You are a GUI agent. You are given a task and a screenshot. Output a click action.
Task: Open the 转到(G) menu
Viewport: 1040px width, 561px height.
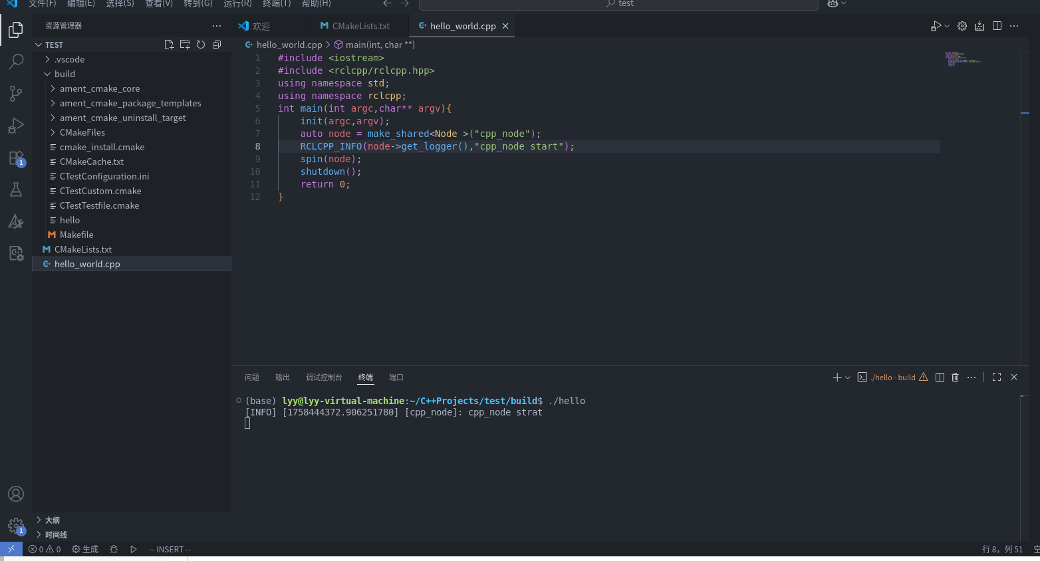[x=198, y=3]
